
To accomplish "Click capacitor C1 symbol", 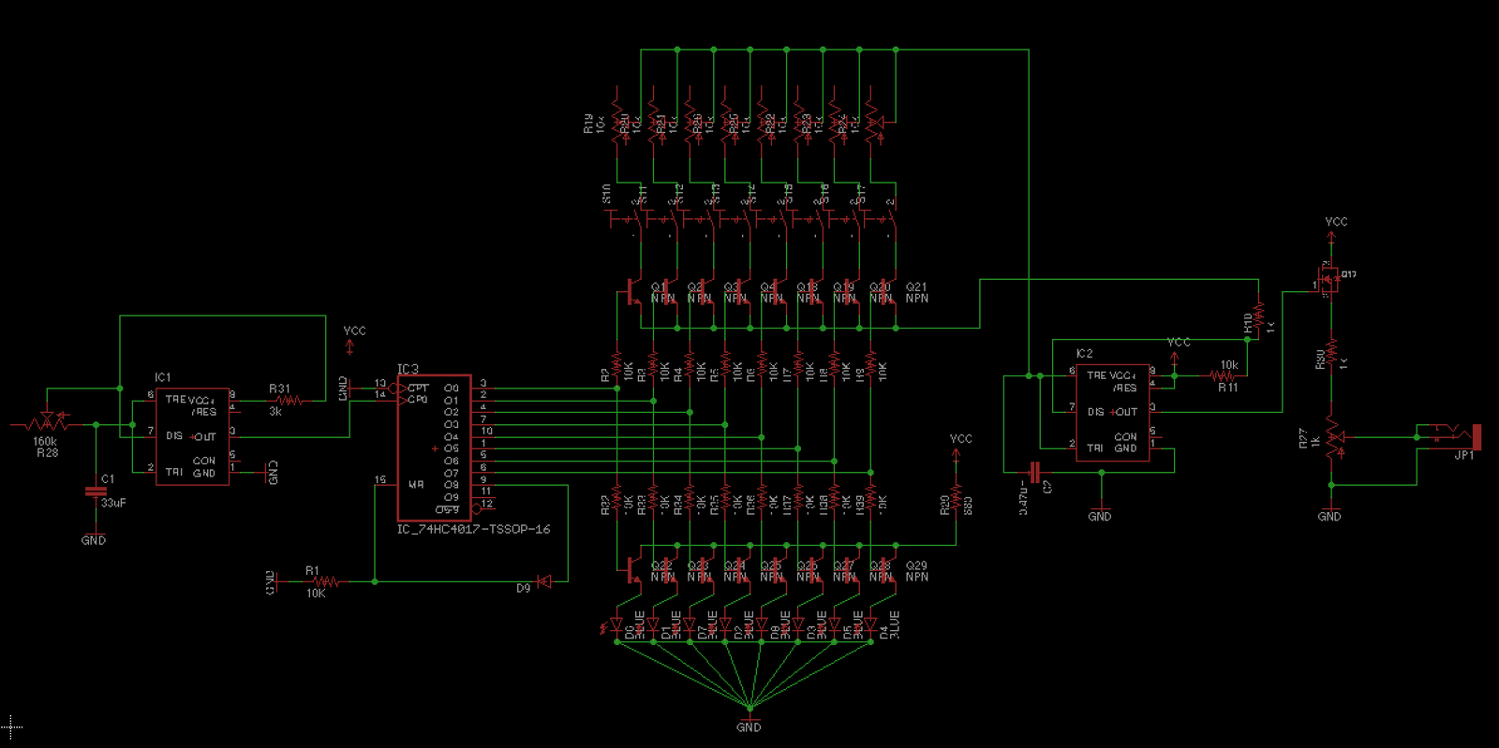I will pos(96,491).
